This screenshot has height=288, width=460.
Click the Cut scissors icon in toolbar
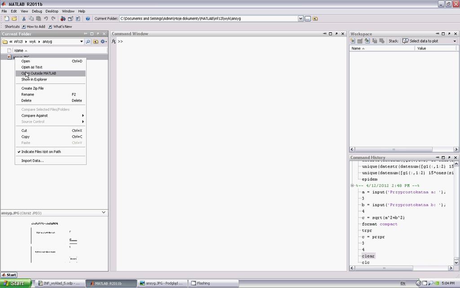(24, 18)
